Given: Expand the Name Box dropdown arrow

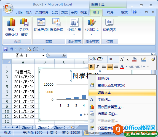Looking at the screenshot, I should tap(44, 55).
